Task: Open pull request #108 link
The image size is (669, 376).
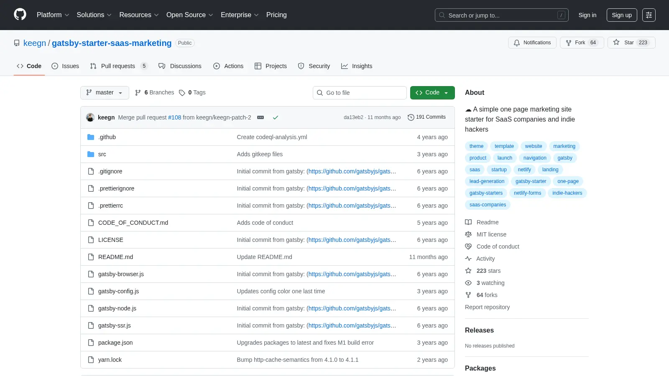Action: tap(175, 117)
